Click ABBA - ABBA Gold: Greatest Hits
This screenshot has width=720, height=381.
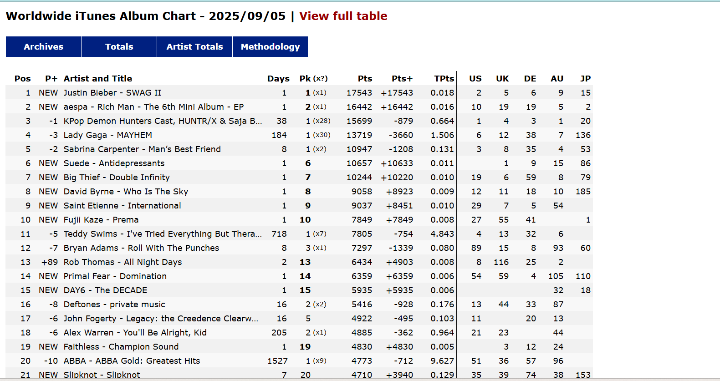tap(132, 361)
